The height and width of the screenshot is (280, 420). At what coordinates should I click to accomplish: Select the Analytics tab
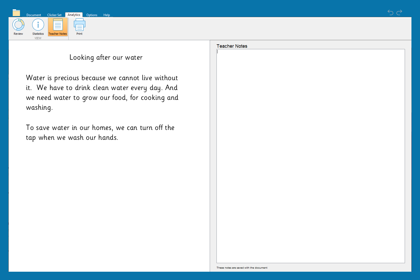tap(74, 15)
